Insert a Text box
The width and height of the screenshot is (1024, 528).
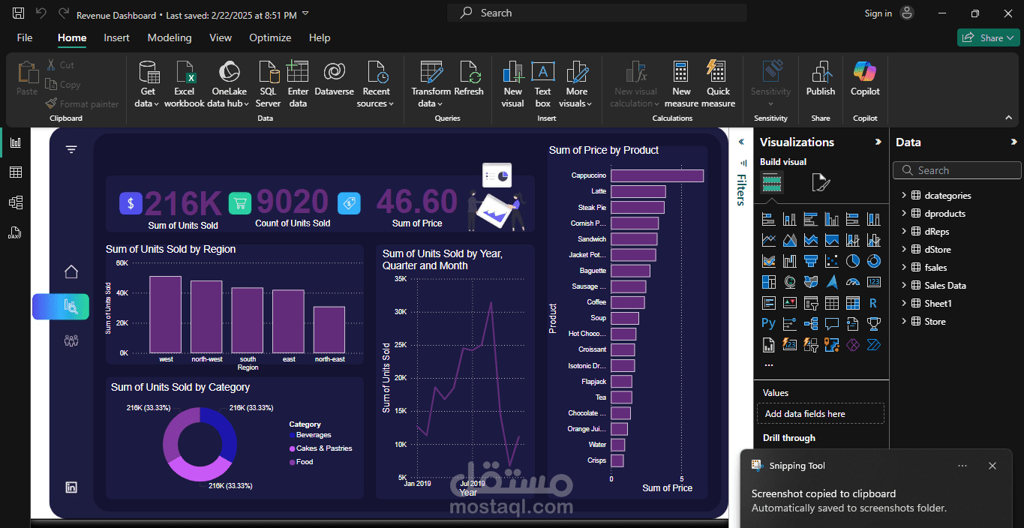(542, 84)
